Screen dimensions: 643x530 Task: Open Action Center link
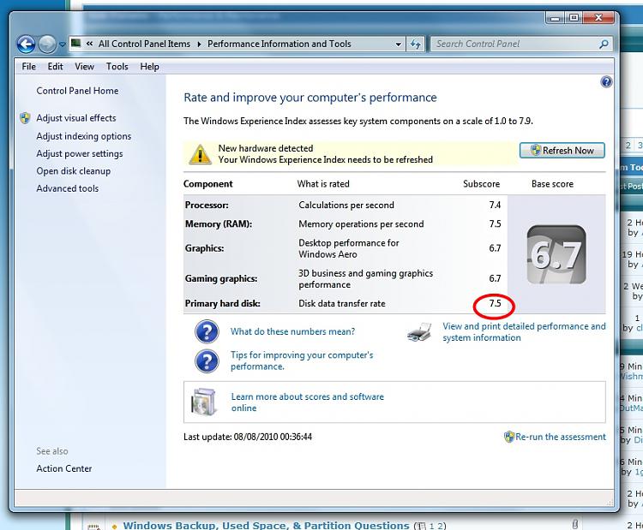tap(64, 468)
